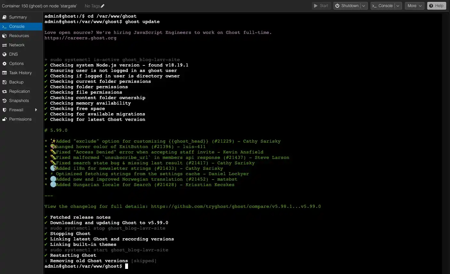
Task: Open the Shutdown dropdown arrow
Action: click(x=364, y=6)
